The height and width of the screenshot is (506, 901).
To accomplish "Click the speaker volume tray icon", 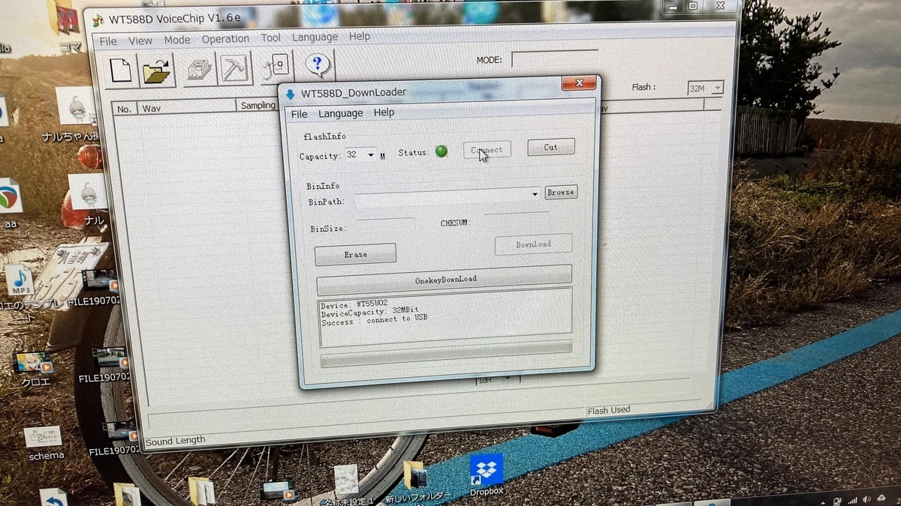I will [866, 499].
